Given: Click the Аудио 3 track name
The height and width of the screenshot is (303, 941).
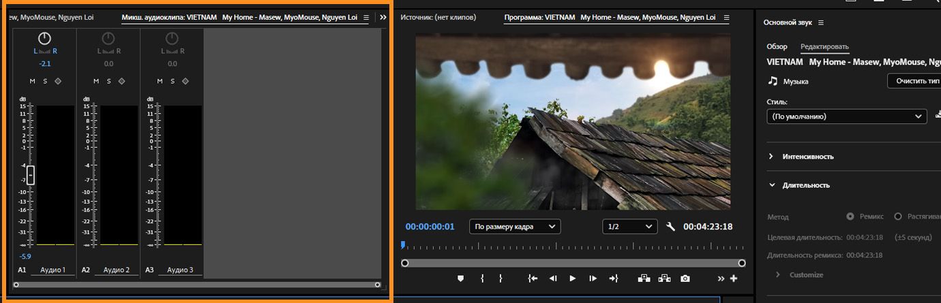Looking at the screenshot, I should tap(179, 270).
